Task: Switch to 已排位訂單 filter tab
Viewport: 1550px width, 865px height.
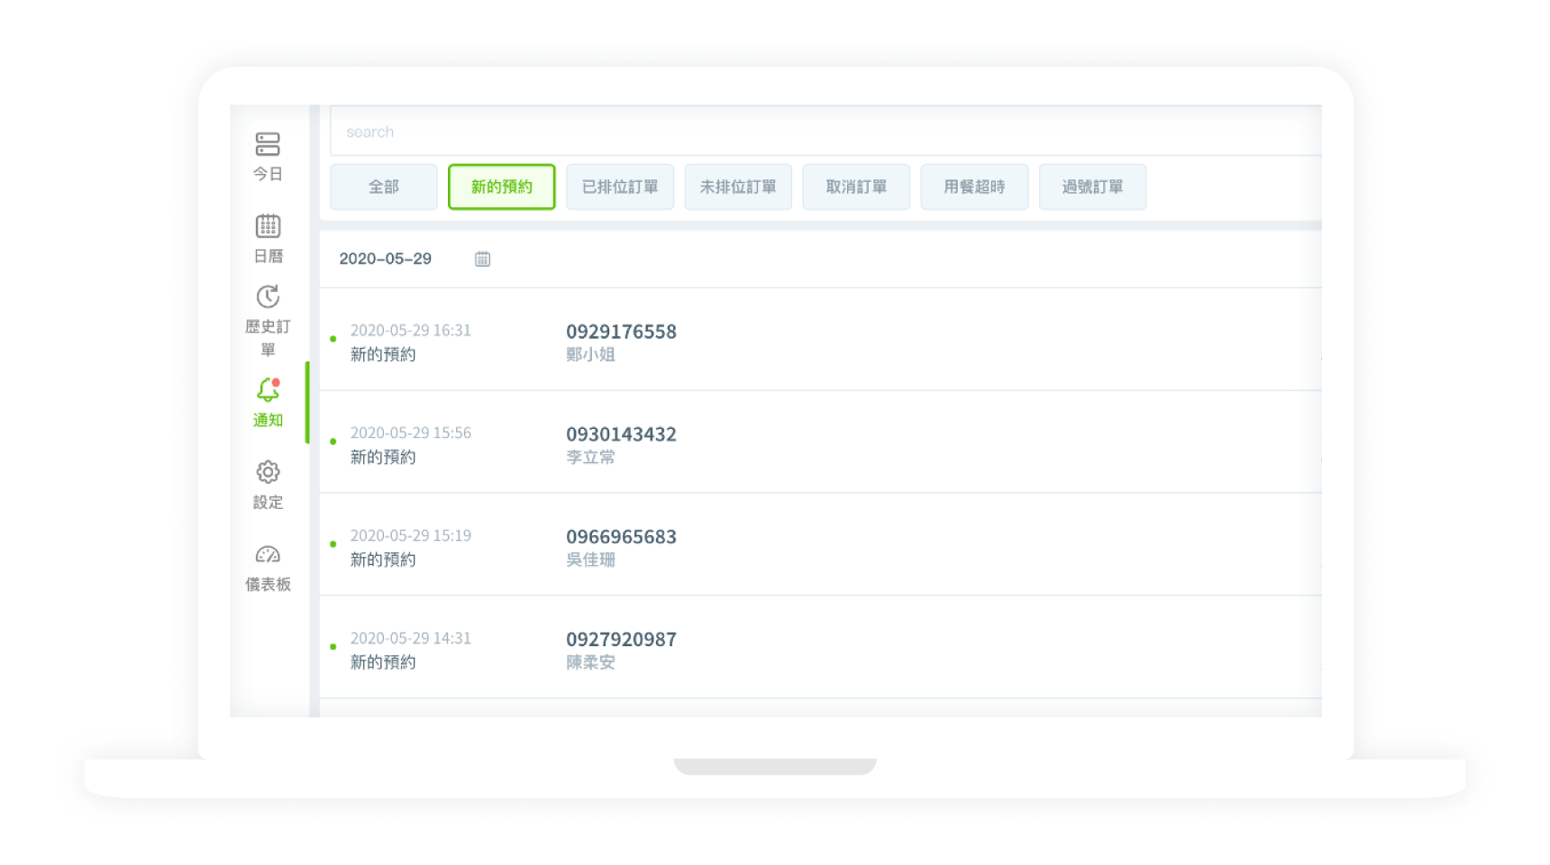Action: click(619, 187)
